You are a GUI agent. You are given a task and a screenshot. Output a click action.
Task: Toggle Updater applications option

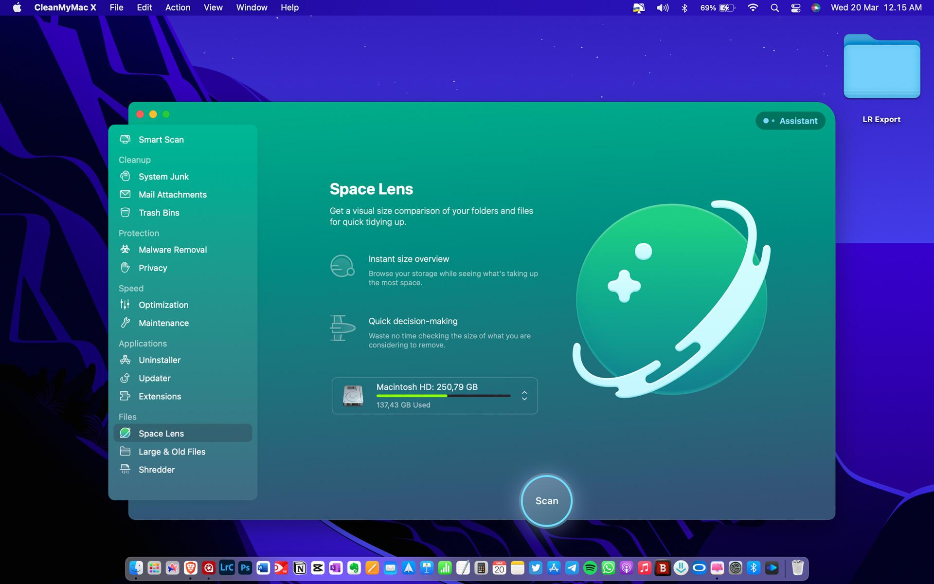point(154,378)
